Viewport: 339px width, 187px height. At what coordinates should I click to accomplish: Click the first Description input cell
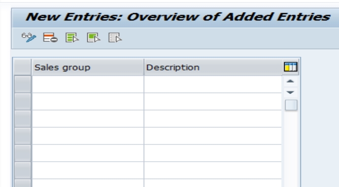point(213,84)
